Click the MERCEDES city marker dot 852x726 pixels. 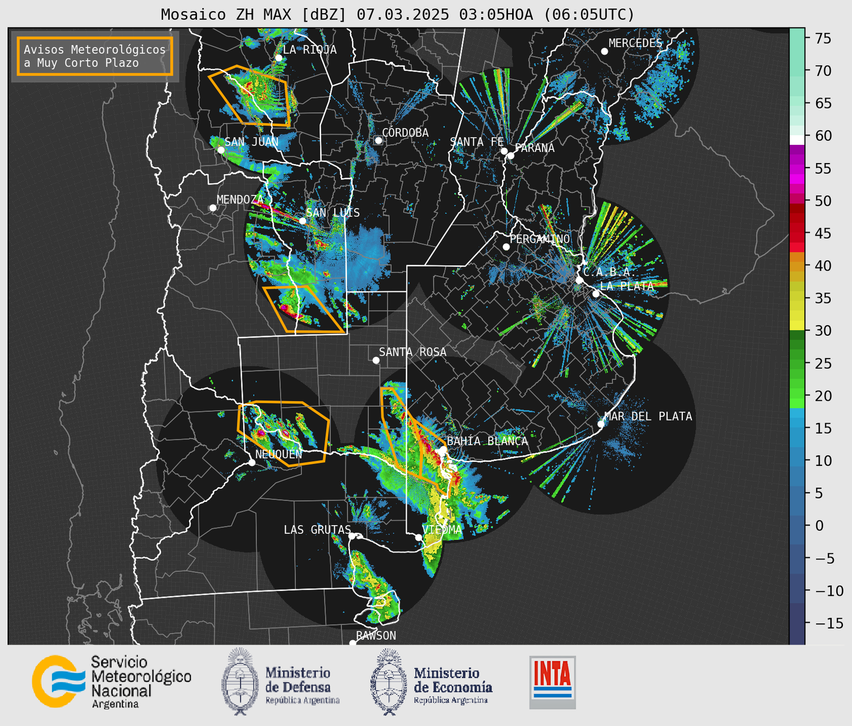click(605, 51)
